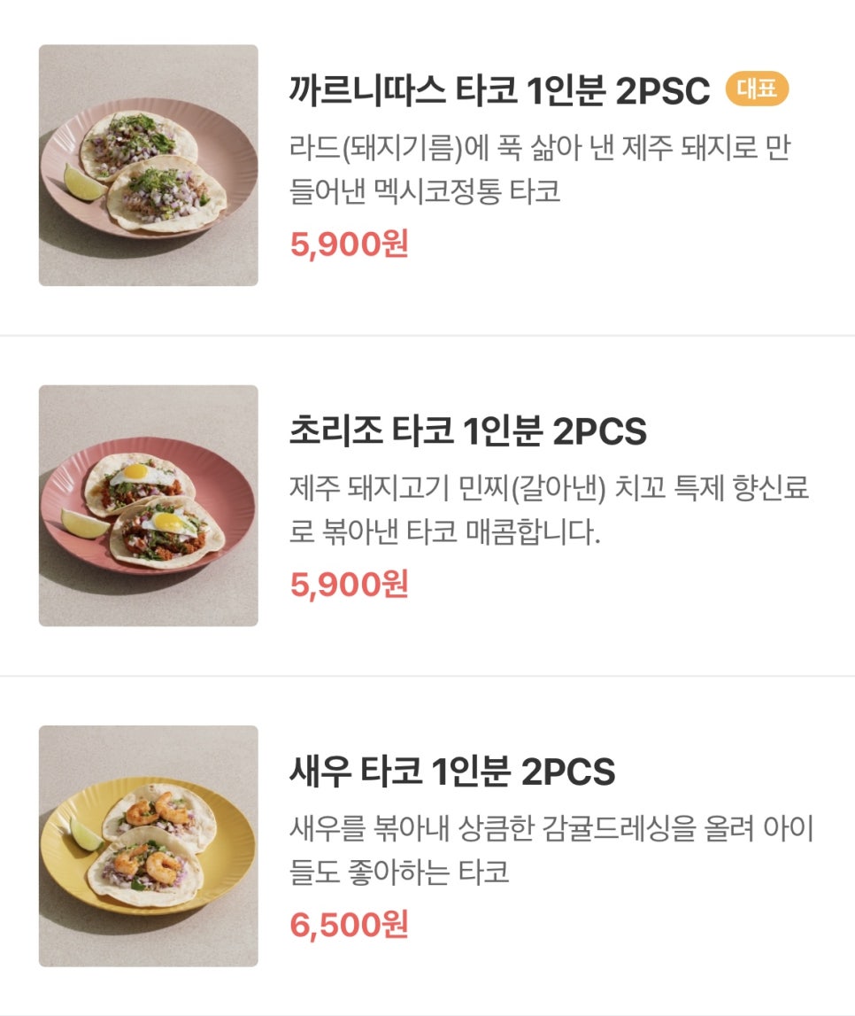The height and width of the screenshot is (1016, 855).
Task: Tap the 까르니따스 description about 라드 and 제주 돼지
Action: tap(538, 168)
